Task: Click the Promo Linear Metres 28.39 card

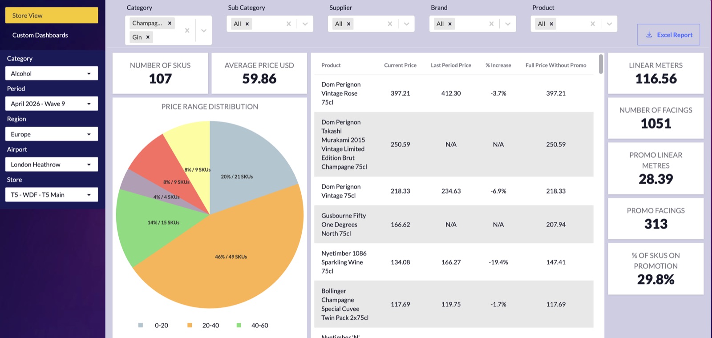Action: point(656,168)
